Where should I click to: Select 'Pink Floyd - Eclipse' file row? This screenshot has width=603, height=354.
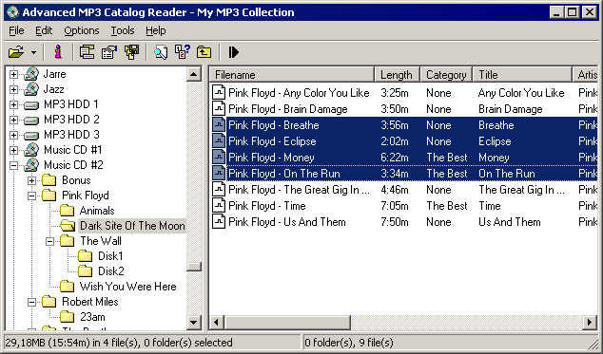point(404,141)
